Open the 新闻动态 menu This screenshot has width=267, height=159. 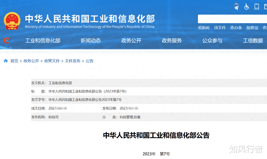[x=91, y=41]
